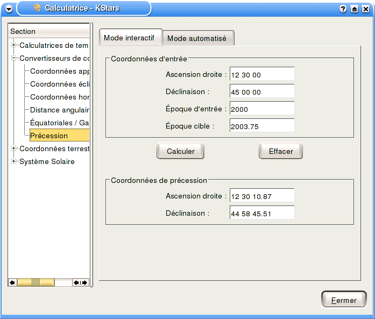Click the Époque cible field
The width and height of the screenshot is (375, 319).
(261, 126)
